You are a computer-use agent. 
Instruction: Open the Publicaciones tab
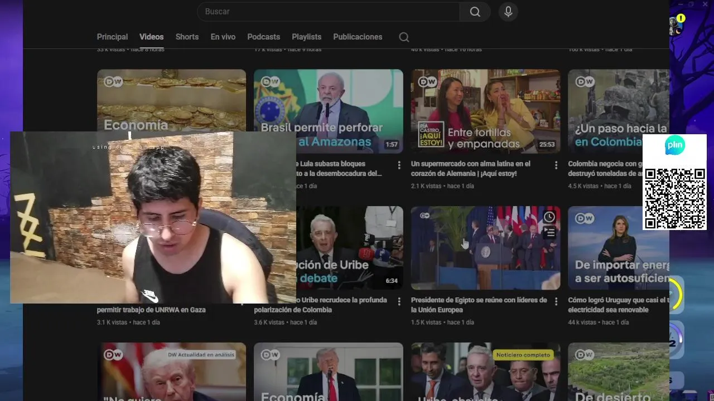tap(358, 37)
